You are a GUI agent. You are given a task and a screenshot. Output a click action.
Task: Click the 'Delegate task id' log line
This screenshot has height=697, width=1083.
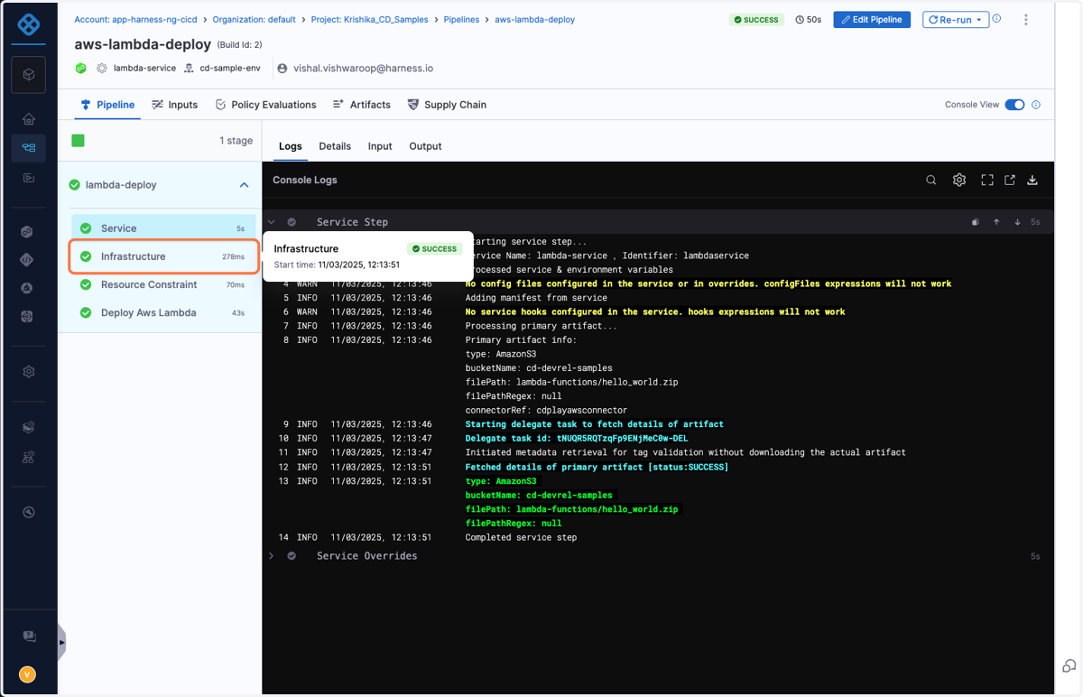pyautogui.click(x=576, y=438)
